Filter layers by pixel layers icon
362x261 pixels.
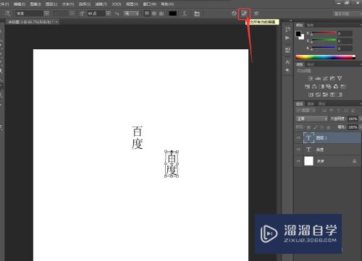(x=325, y=111)
